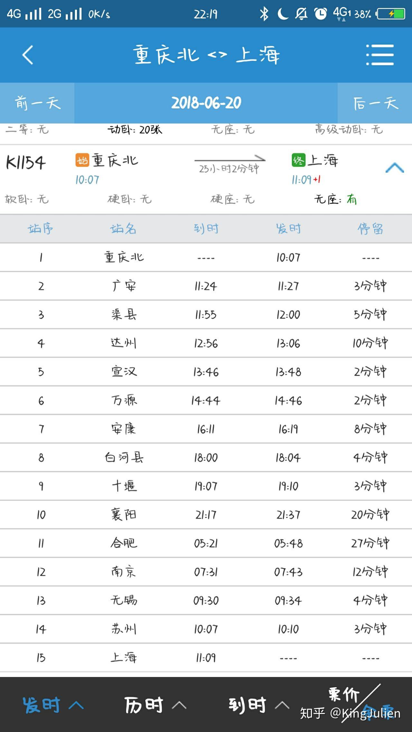This screenshot has height=732, width=412.
Task: Select the 渠县 station row
Action: point(206,315)
